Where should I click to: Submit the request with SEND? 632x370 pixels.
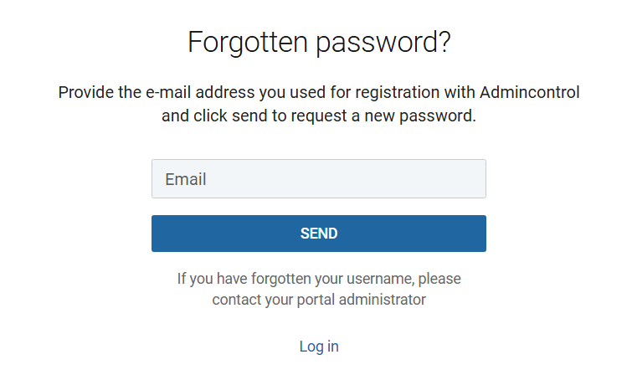pos(319,234)
